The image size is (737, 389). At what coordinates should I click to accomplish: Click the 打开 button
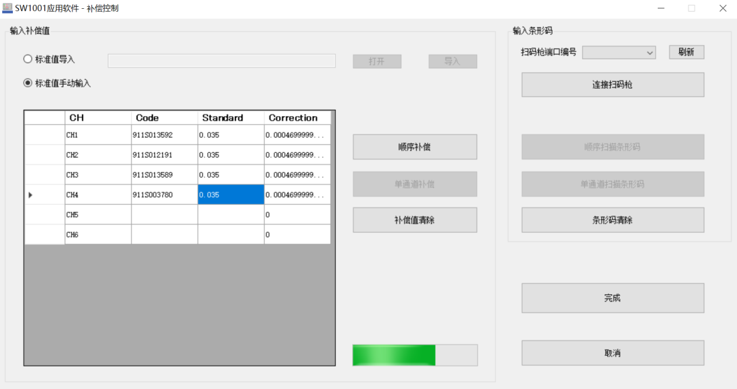(377, 61)
